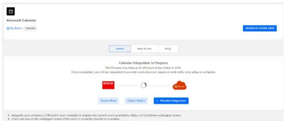Open the Know More button
Screen dimensions: 284x121
[108, 101]
